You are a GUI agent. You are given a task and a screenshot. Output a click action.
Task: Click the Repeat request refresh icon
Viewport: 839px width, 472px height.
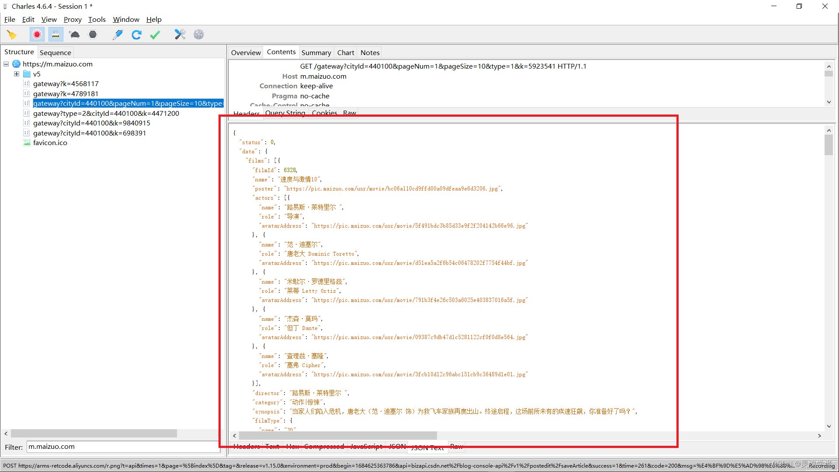pyautogui.click(x=136, y=35)
